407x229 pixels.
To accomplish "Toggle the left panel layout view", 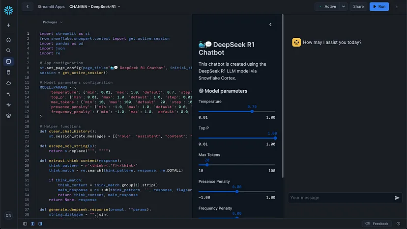I will pyautogui.click(x=25, y=224).
